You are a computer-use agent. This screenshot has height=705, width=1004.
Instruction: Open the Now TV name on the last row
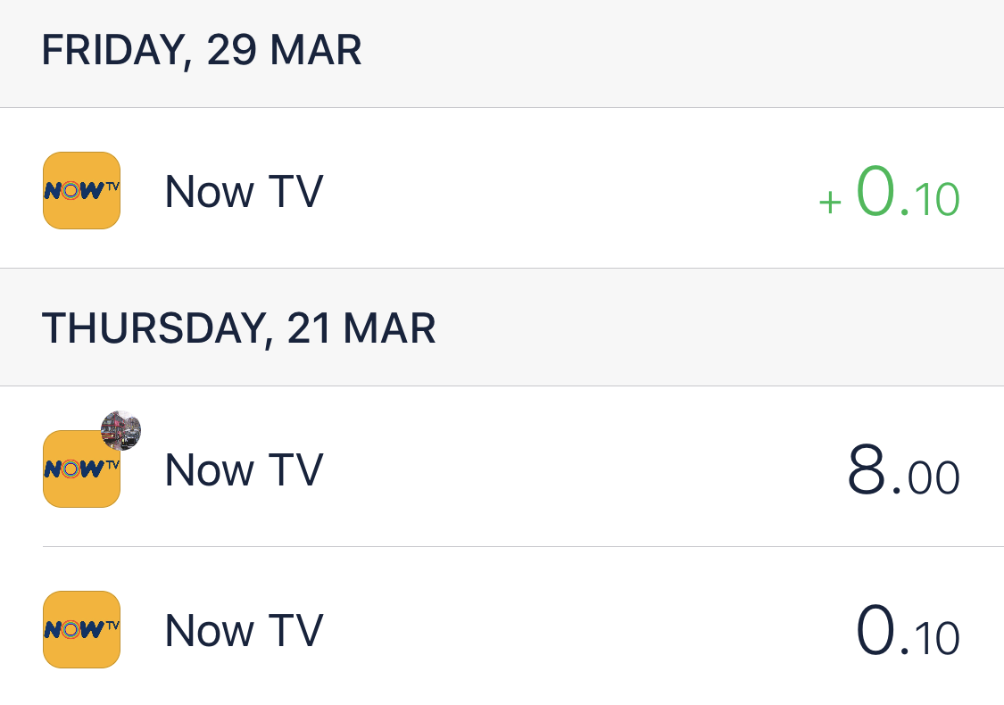point(244,630)
